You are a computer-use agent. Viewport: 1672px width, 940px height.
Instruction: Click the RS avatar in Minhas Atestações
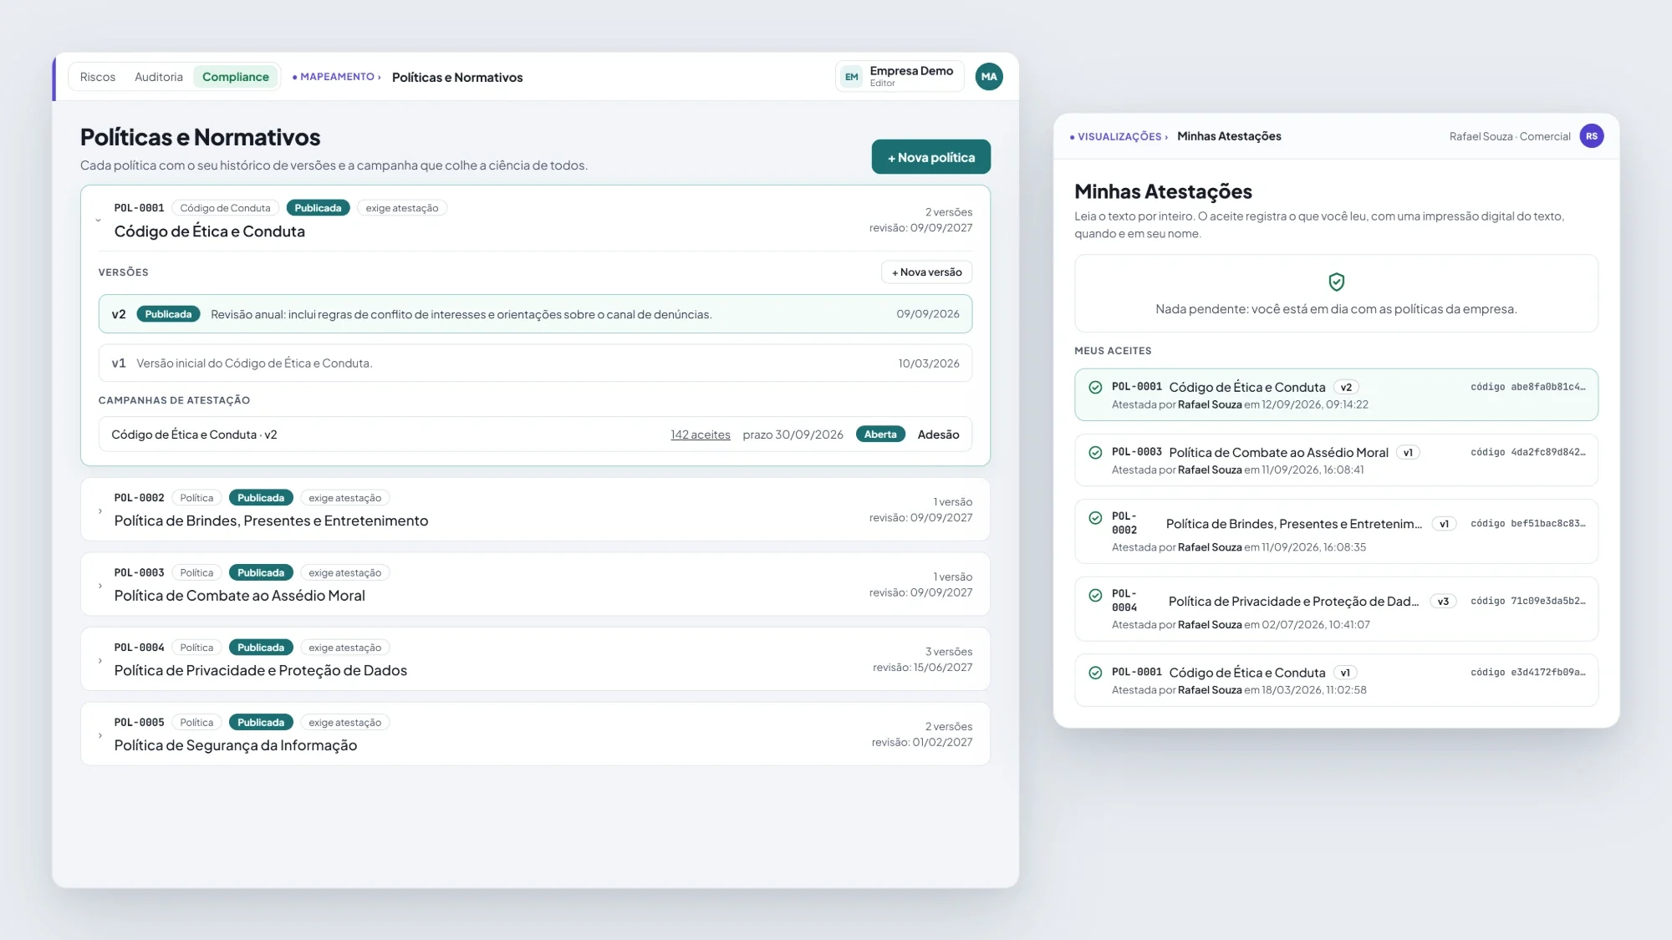point(1592,136)
